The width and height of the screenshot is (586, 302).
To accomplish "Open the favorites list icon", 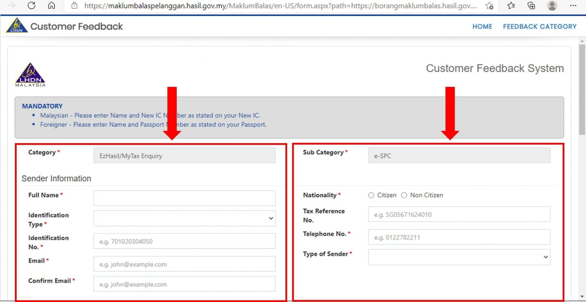I will [511, 6].
